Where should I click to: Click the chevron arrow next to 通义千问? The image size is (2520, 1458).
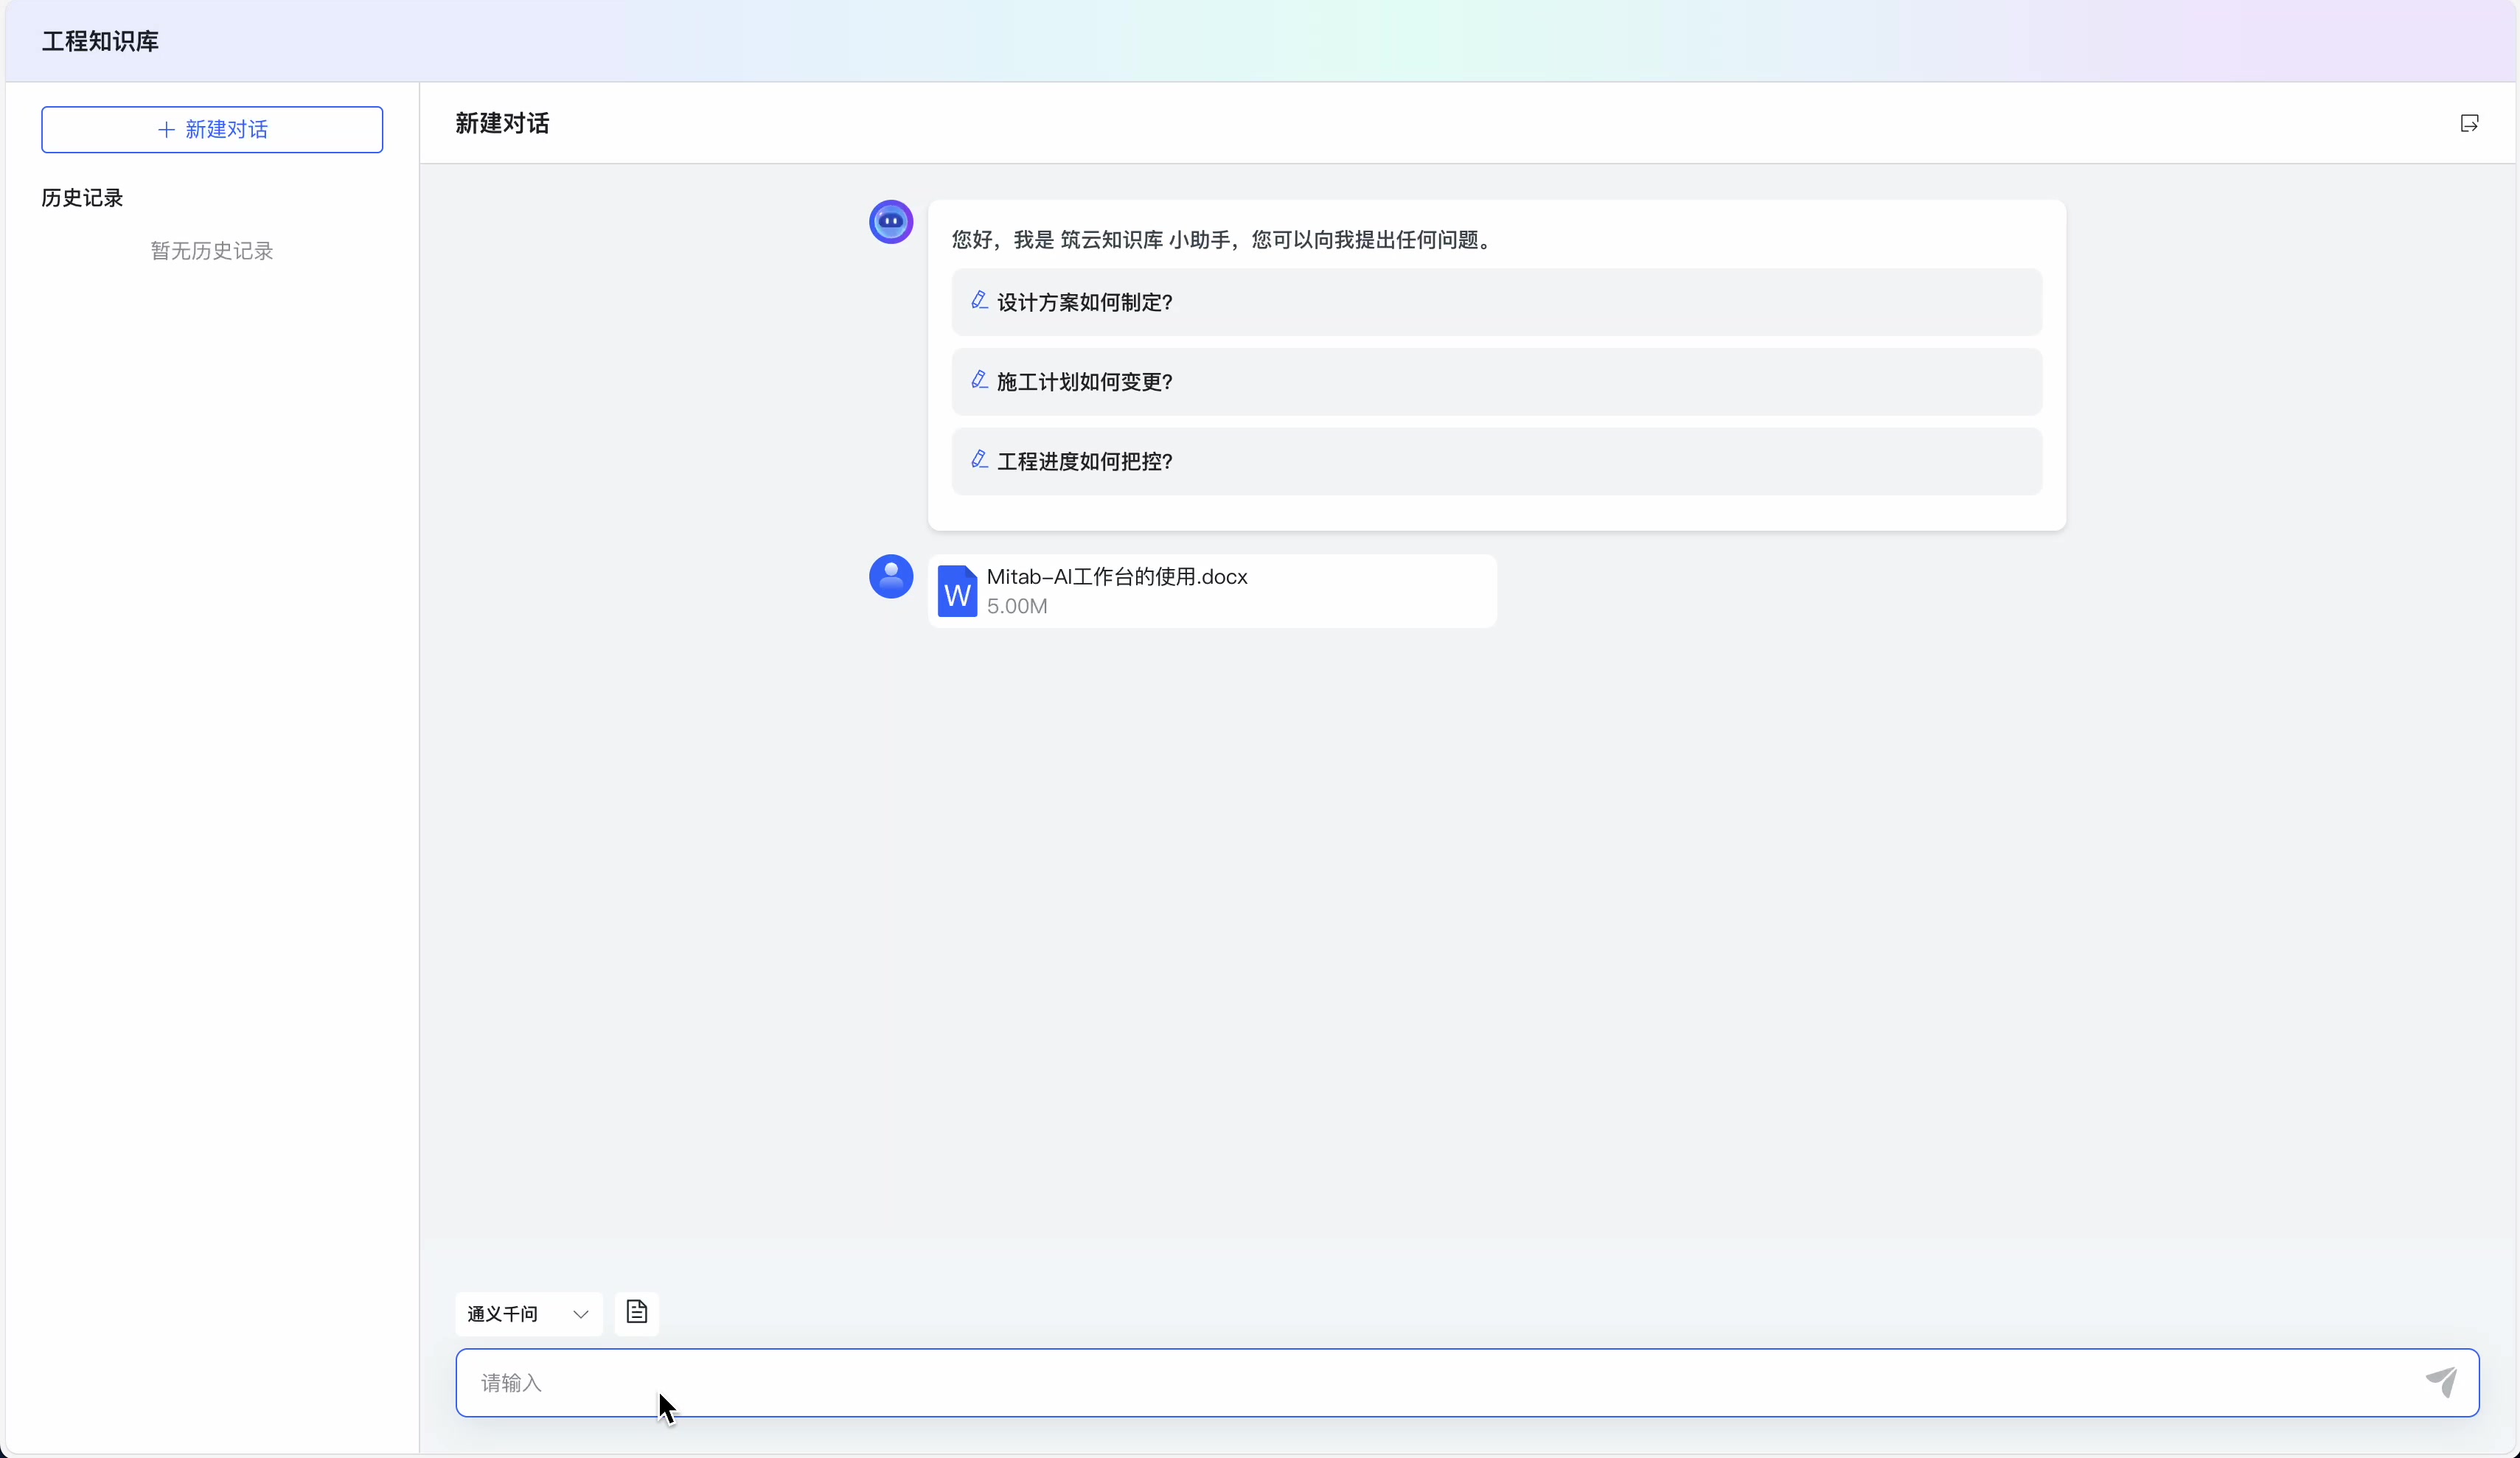[580, 1314]
